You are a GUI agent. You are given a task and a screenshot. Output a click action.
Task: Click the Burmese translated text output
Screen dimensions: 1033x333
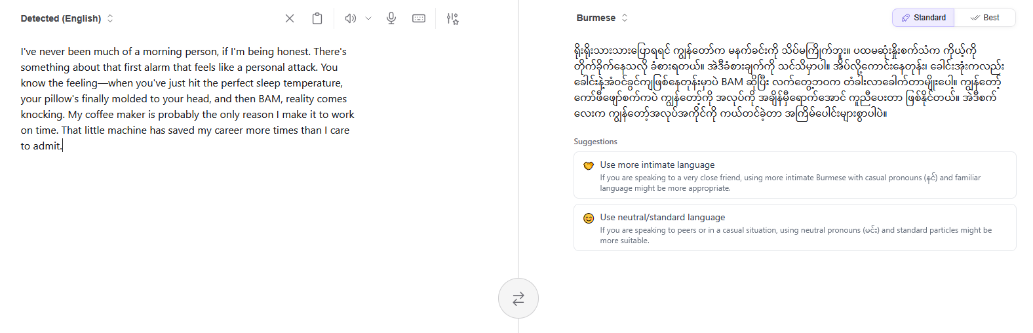tap(787, 82)
